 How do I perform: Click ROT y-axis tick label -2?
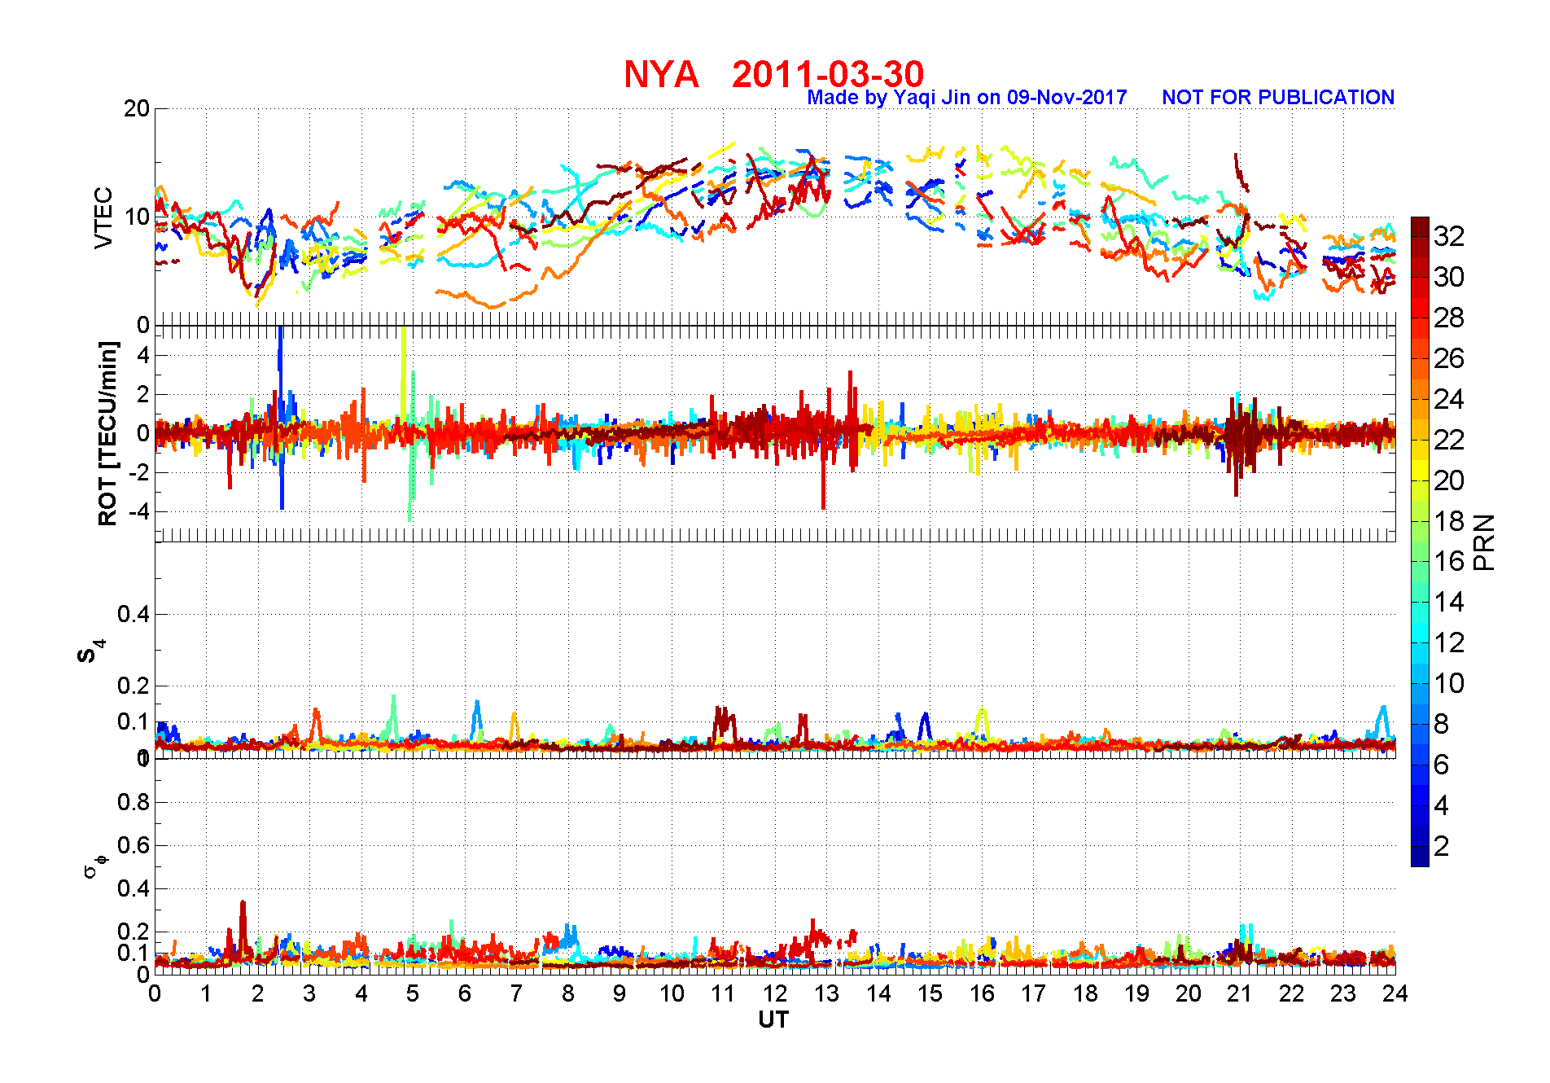coord(139,473)
